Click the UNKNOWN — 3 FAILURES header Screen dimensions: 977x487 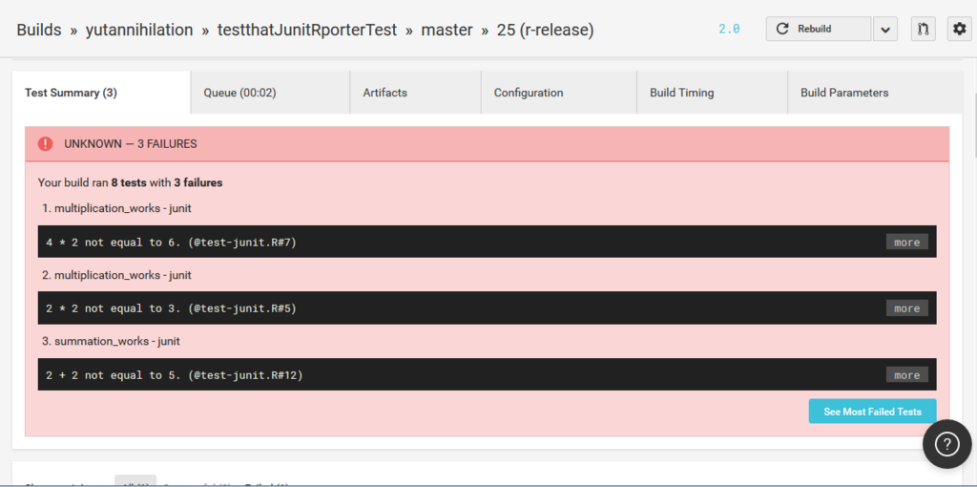[487, 144]
